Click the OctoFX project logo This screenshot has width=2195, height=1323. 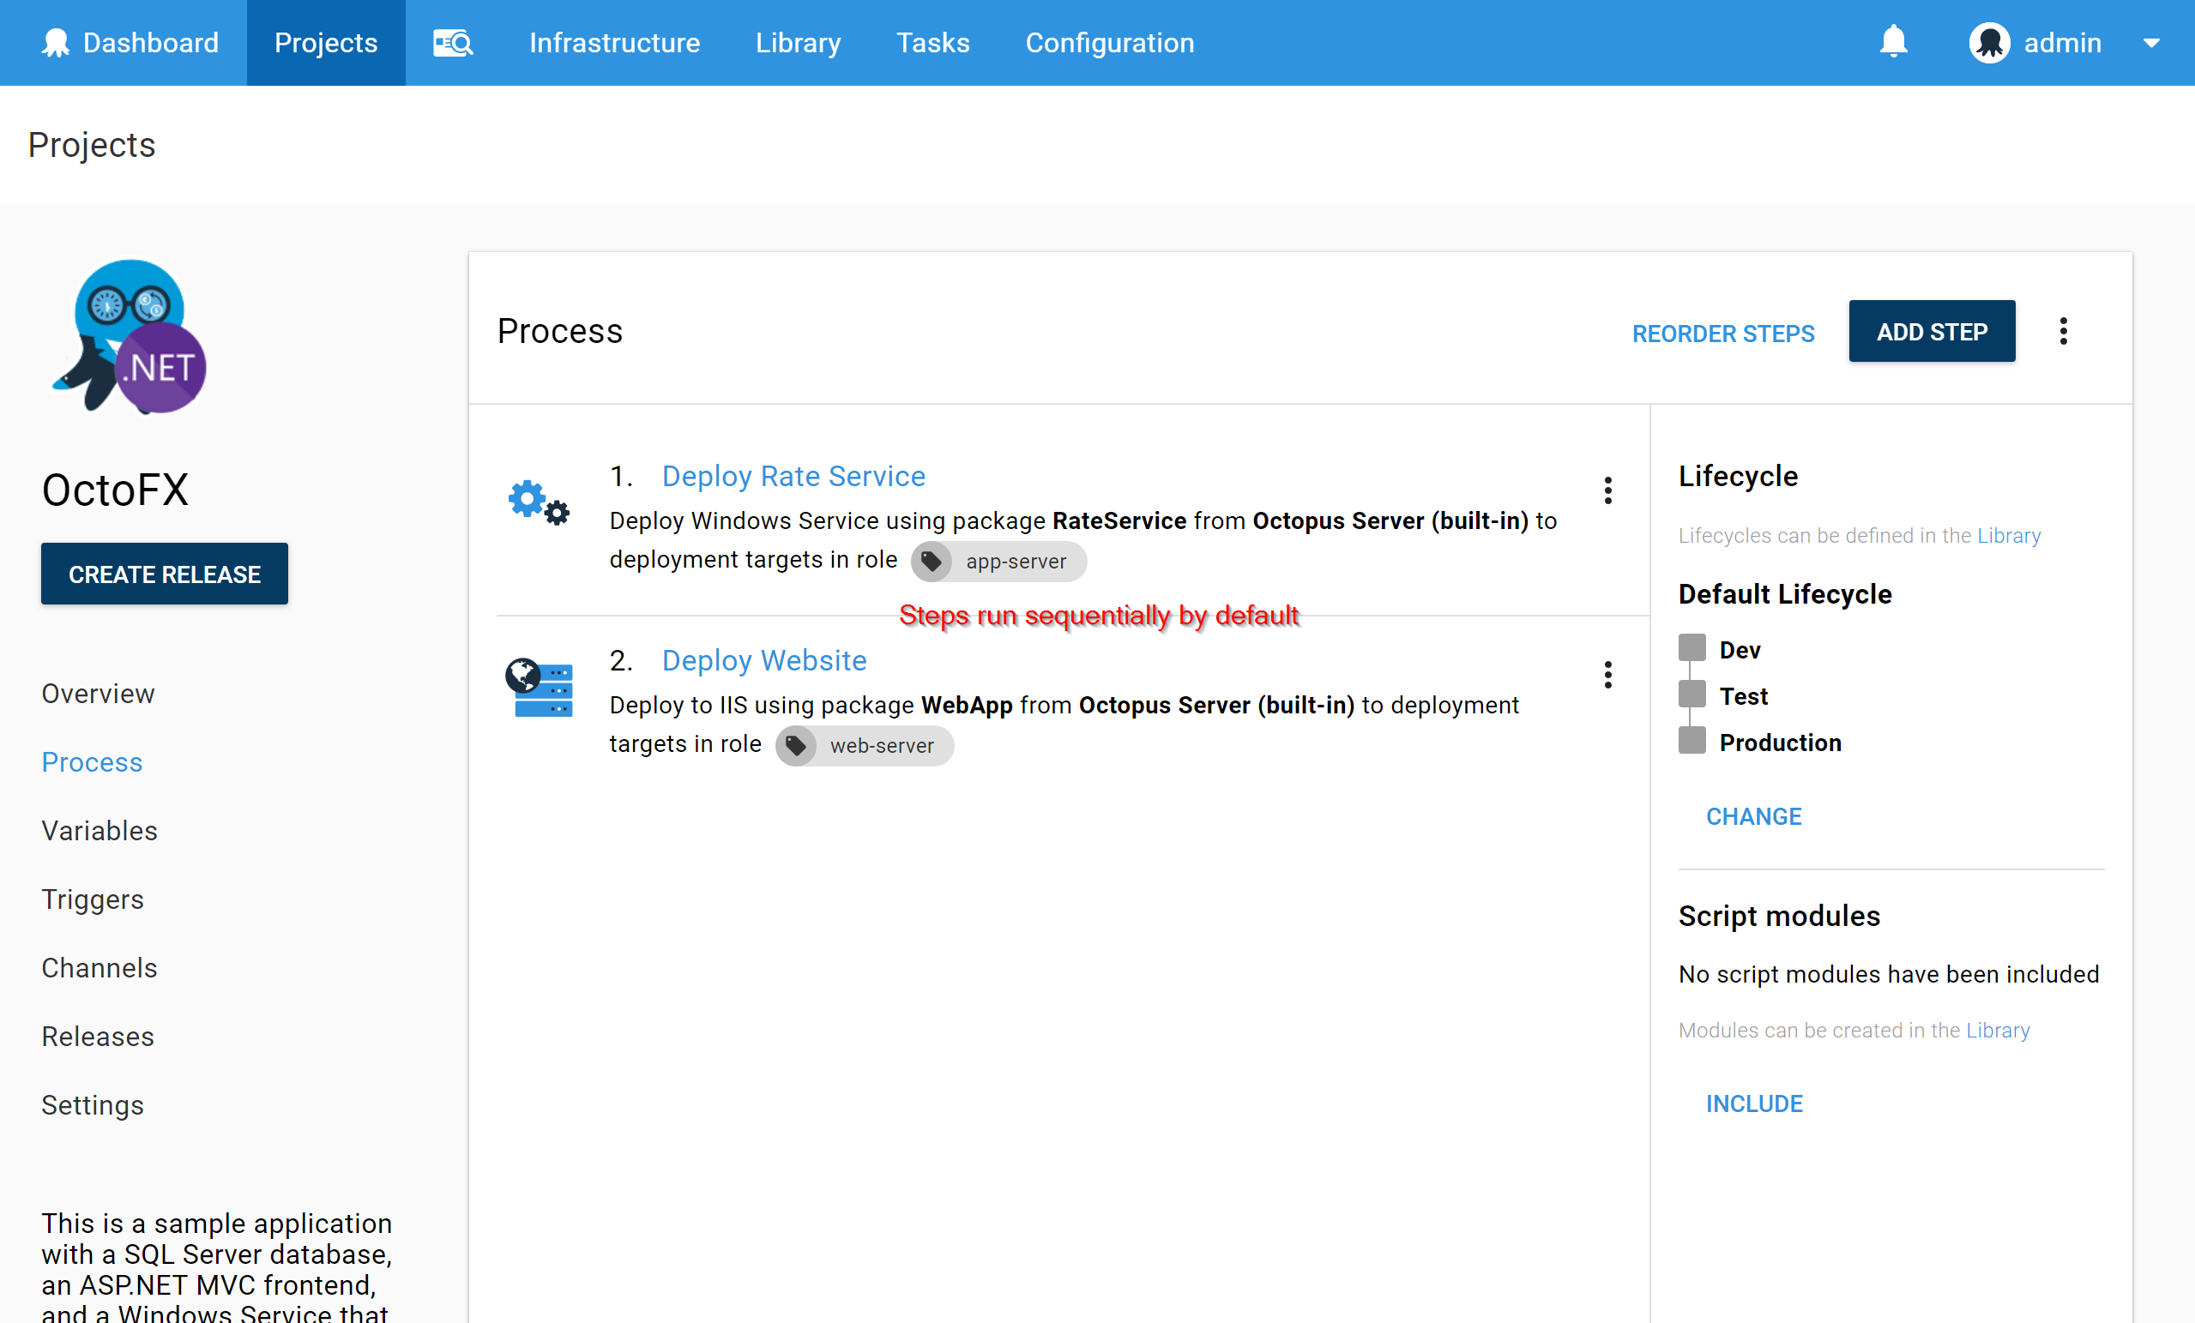pos(130,336)
